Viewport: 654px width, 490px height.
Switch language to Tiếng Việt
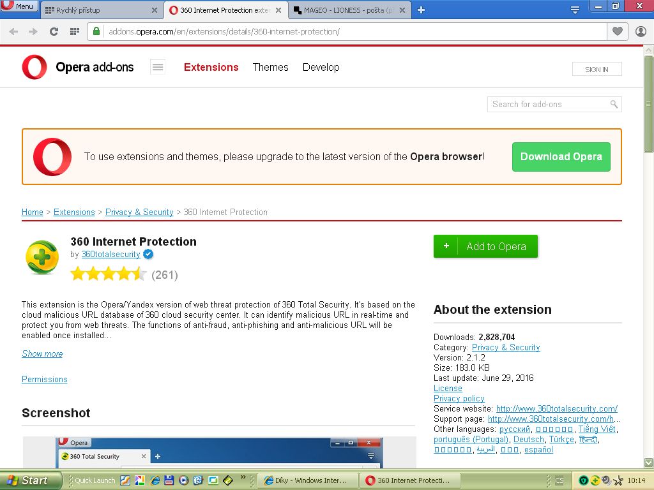pyautogui.click(x=597, y=429)
